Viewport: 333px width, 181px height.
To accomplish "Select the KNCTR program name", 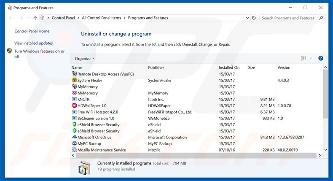I will tap(83, 99).
